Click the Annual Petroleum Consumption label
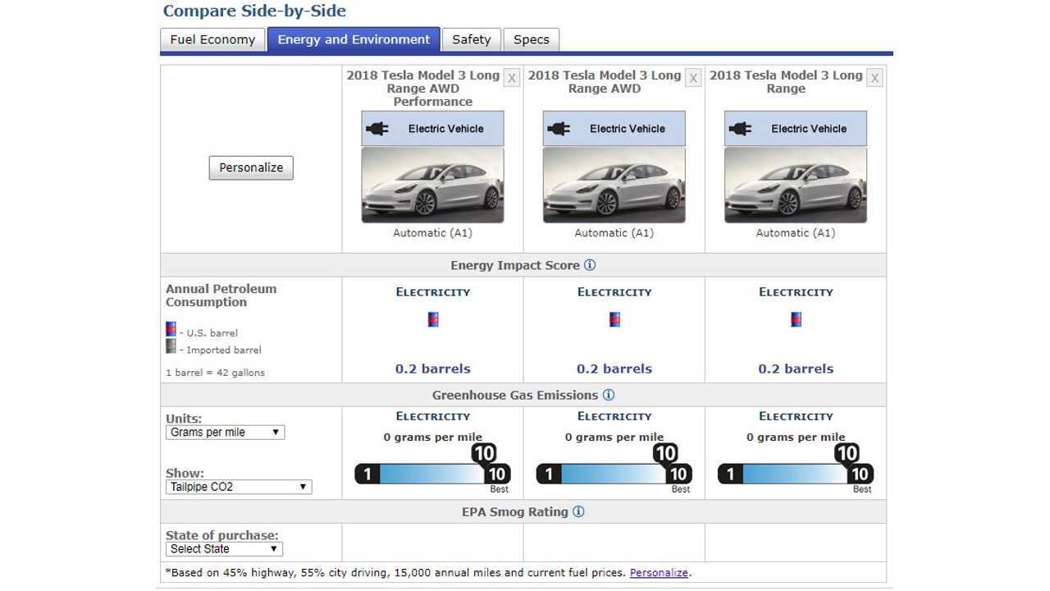1050x591 pixels. pos(221,295)
